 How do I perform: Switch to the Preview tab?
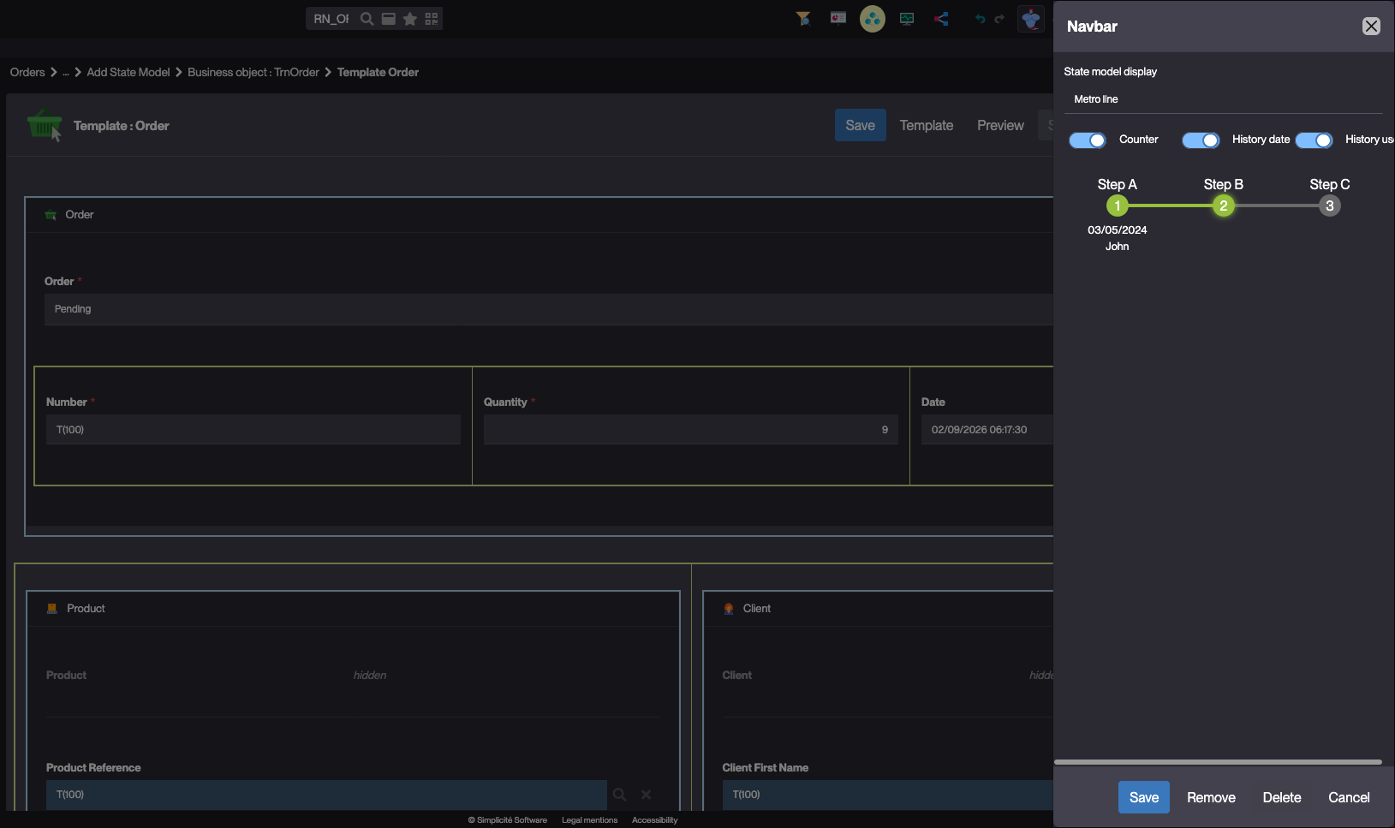[x=1000, y=126]
